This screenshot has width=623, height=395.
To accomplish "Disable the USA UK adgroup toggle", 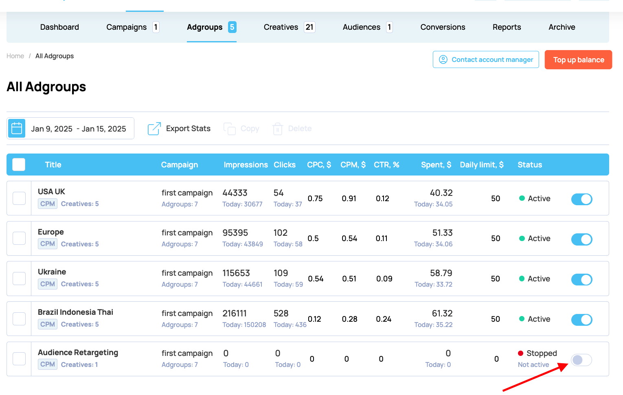I will coord(581,199).
